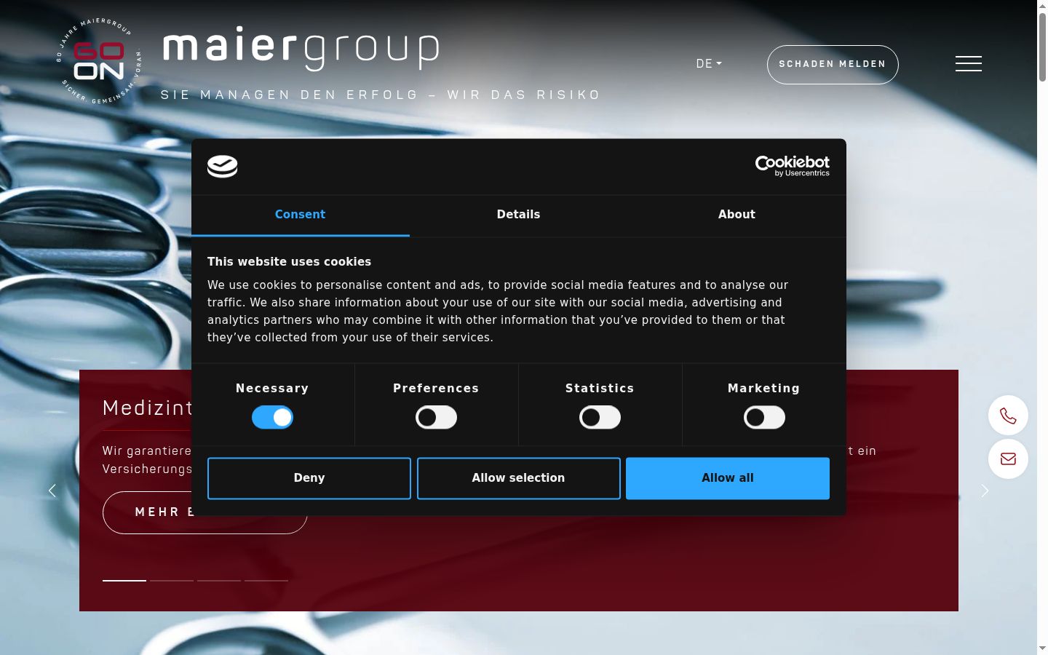
Task: Toggle the Necessary cookies switch
Action: [272, 417]
